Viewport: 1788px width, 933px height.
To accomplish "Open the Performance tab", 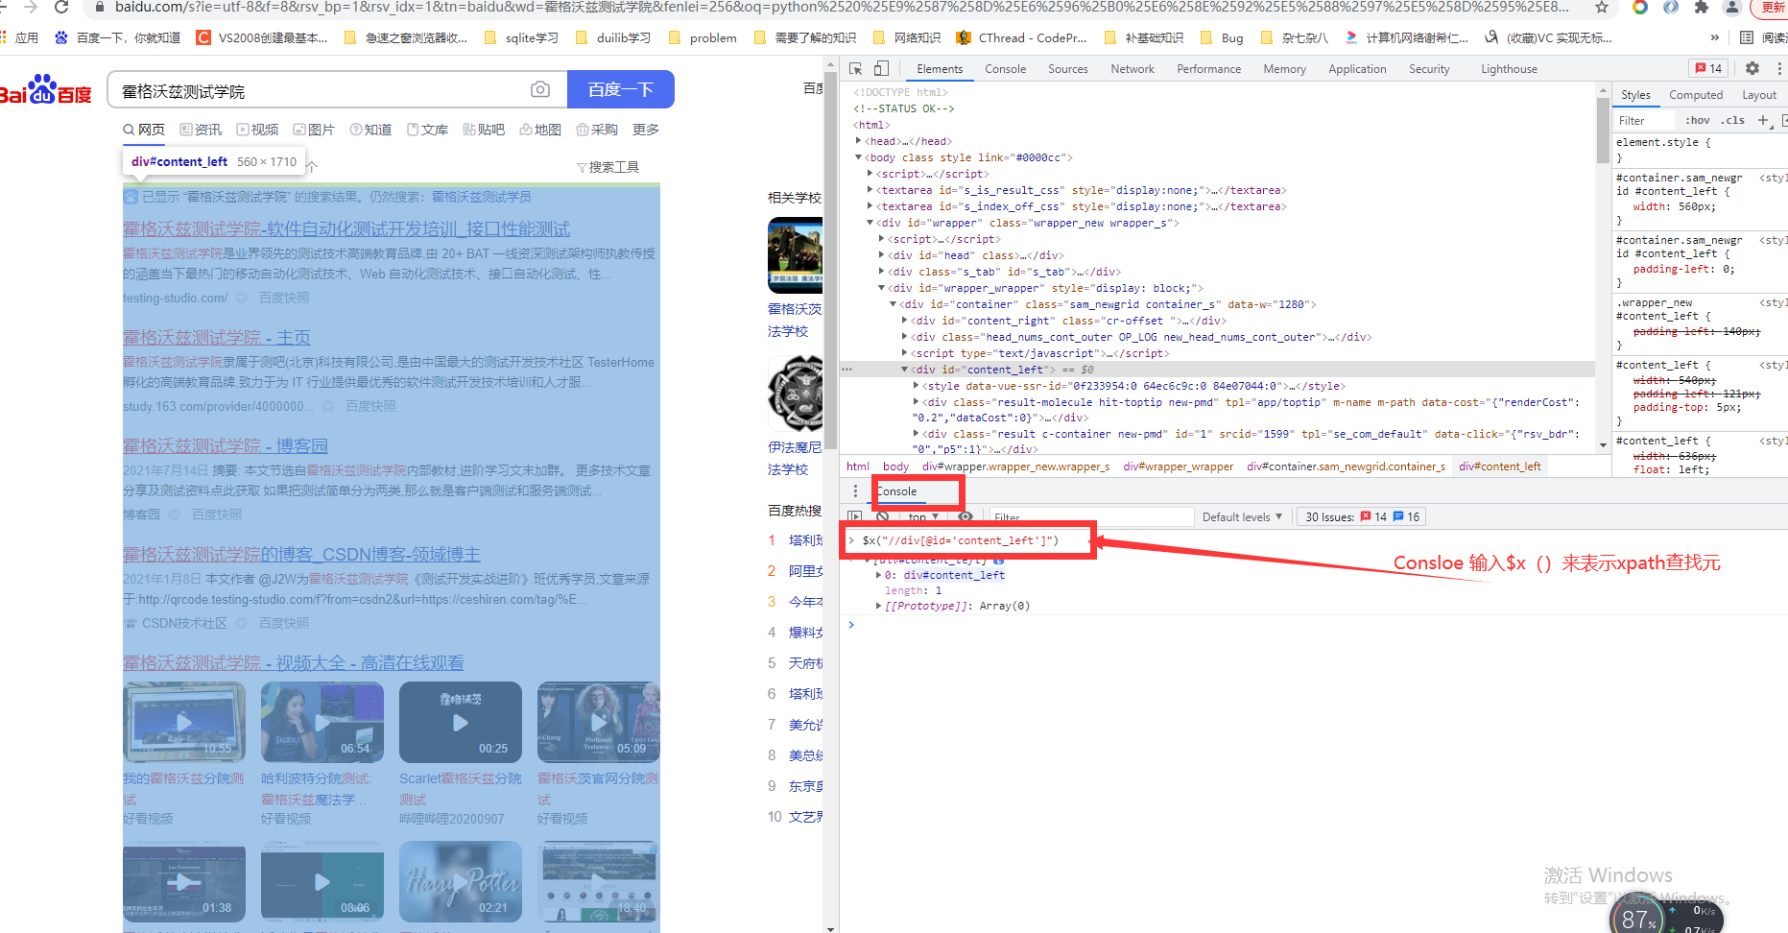I will (1209, 69).
